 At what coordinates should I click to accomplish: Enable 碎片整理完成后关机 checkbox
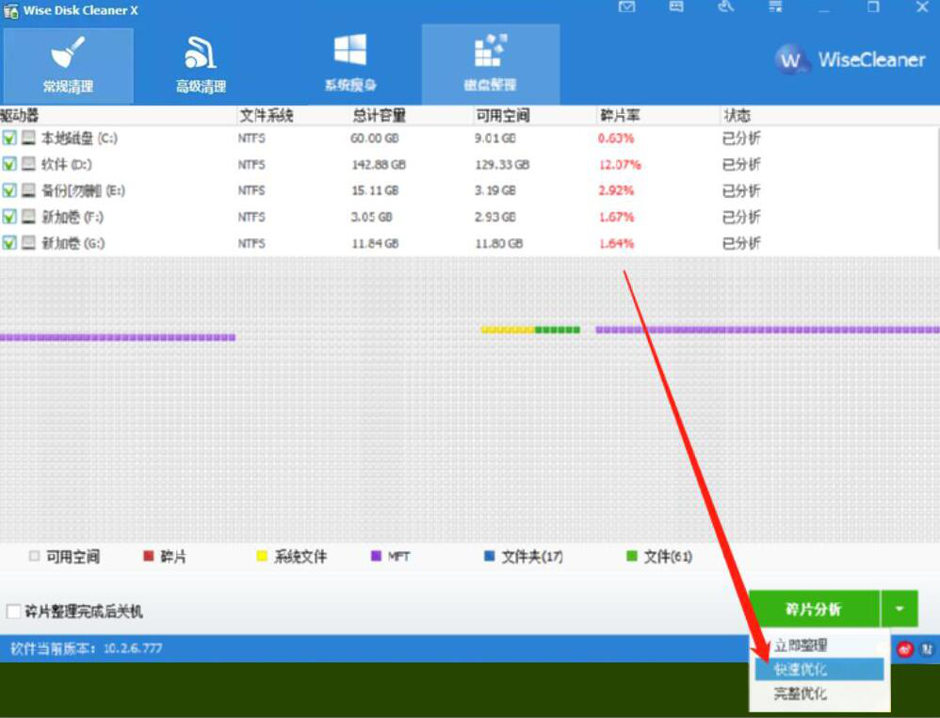coord(13,612)
